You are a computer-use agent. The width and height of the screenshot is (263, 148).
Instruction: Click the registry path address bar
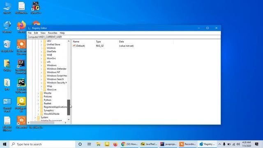click(124, 37)
